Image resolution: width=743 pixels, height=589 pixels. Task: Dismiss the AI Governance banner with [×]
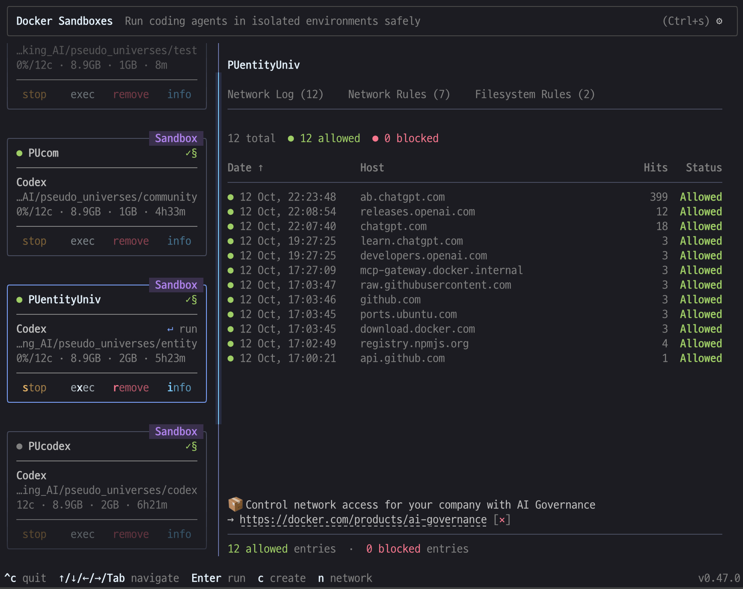(502, 520)
